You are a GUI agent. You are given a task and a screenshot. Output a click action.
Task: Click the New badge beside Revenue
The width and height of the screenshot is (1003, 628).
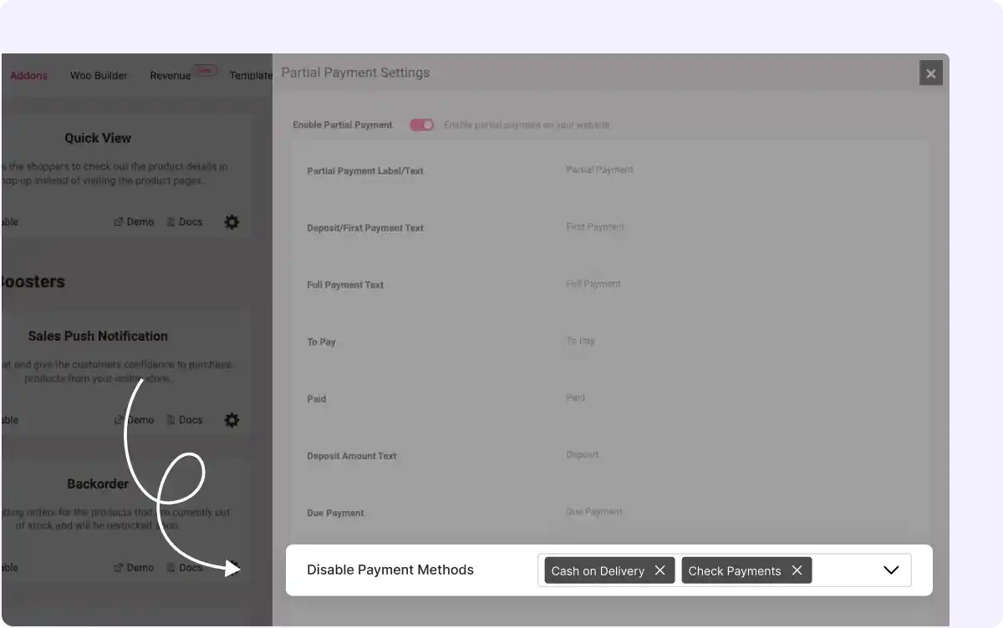(x=205, y=70)
